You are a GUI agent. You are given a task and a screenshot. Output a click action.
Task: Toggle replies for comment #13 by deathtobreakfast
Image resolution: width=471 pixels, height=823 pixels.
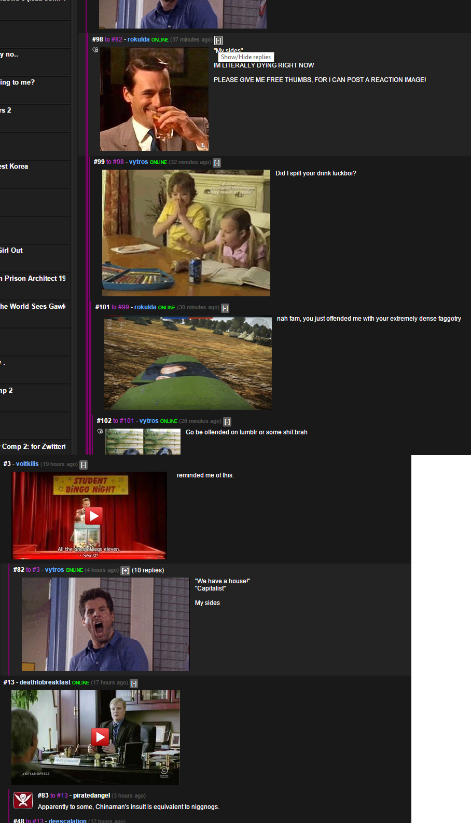pyautogui.click(x=134, y=683)
